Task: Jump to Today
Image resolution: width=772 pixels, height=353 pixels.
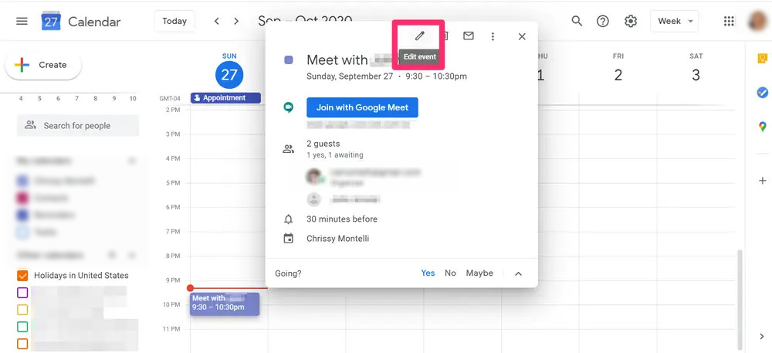Action: [174, 21]
